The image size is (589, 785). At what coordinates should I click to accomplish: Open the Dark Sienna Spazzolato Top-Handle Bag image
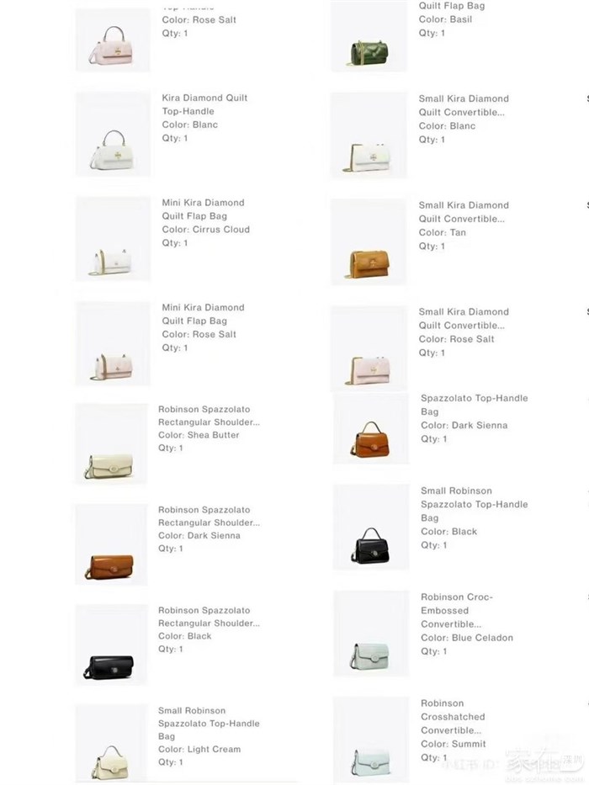click(x=371, y=428)
